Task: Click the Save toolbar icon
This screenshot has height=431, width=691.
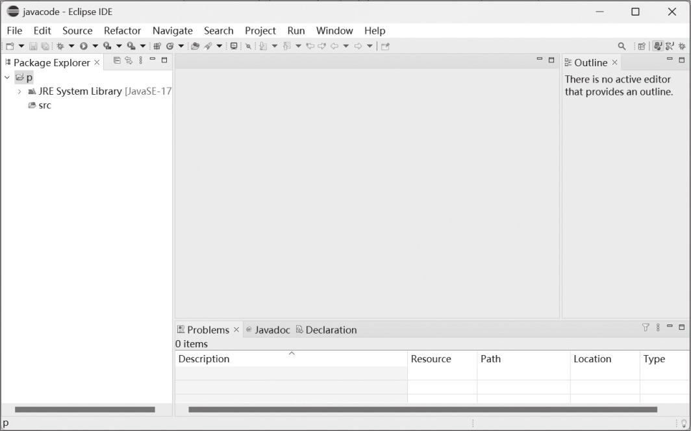Action: [x=33, y=46]
